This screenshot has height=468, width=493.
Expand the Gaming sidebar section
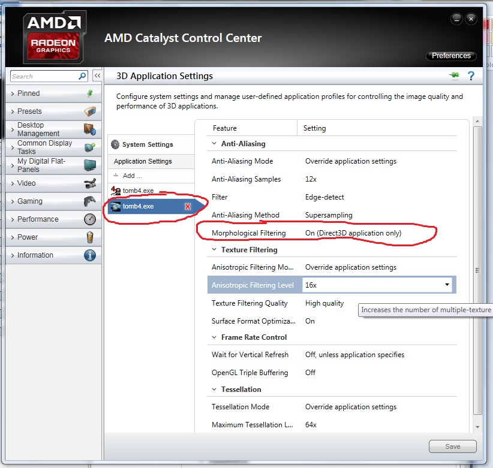coord(13,201)
